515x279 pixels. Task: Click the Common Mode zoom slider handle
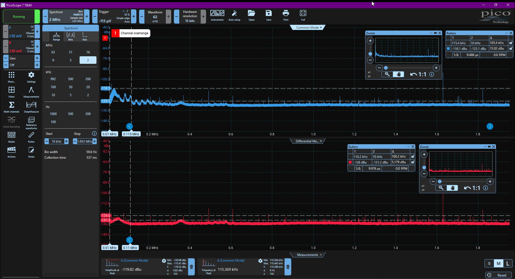[386, 68]
